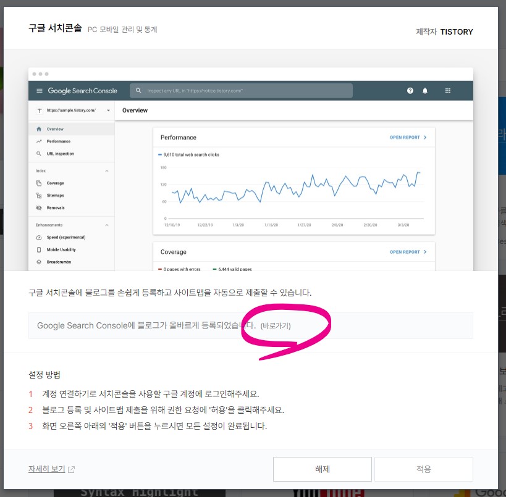Click the Google Search Console logo text
The image size is (506, 497).
(x=82, y=91)
